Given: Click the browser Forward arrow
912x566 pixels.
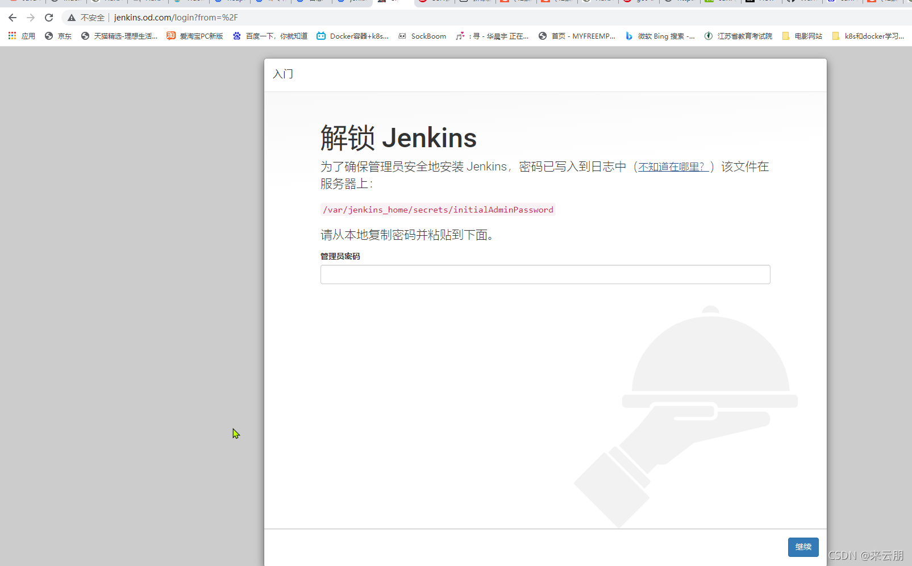Looking at the screenshot, I should (x=31, y=18).
